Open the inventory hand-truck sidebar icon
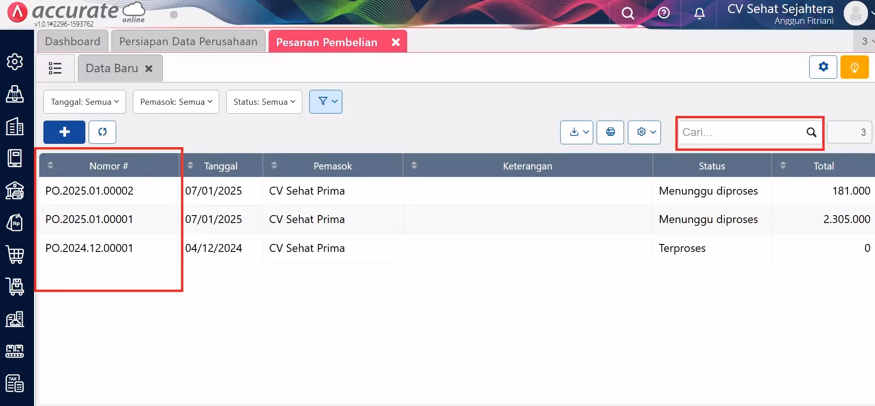The image size is (875, 406). click(x=15, y=287)
